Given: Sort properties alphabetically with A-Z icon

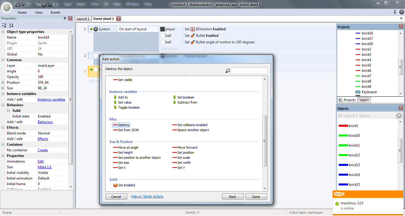Looking at the screenshot, I should [x=11, y=25].
